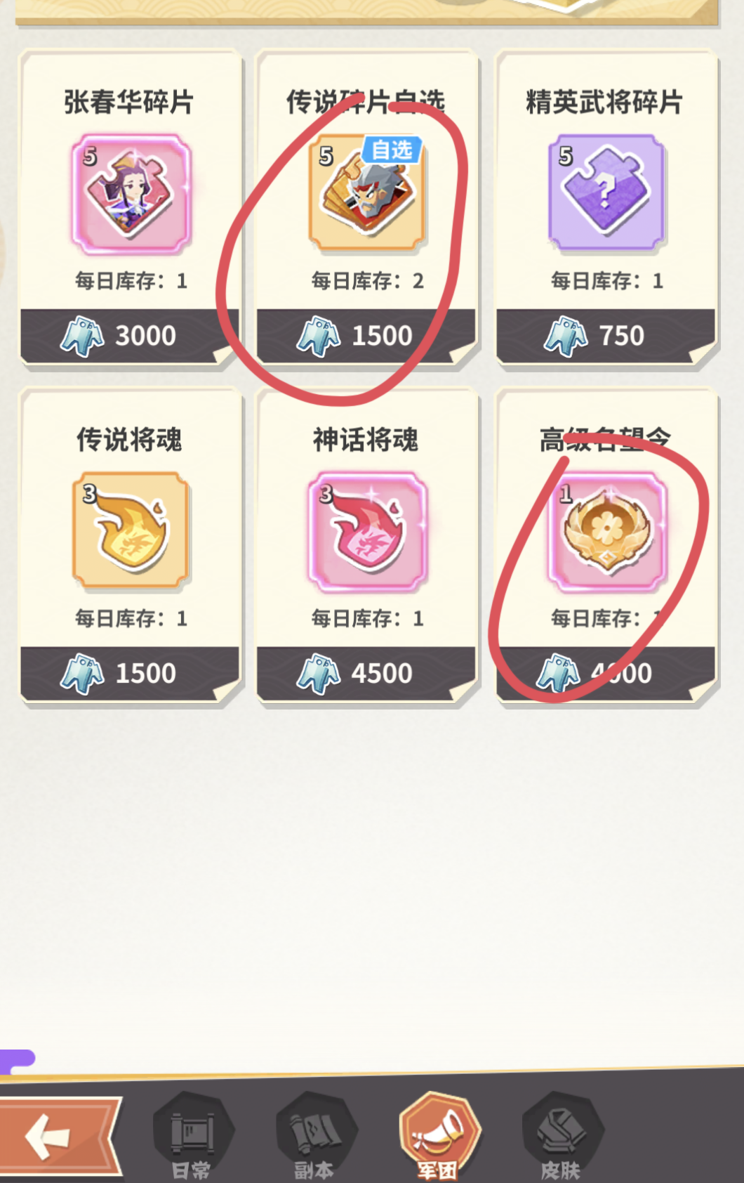Purchase 传说碎片自选 via 1500 price bar
This screenshot has height=1183, width=744.
pyautogui.click(x=367, y=336)
